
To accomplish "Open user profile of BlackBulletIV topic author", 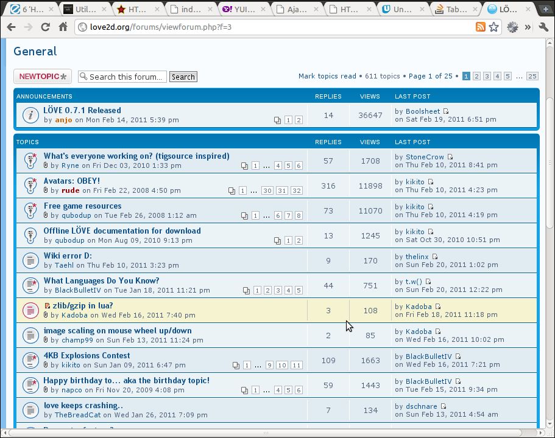I will 78,290.
